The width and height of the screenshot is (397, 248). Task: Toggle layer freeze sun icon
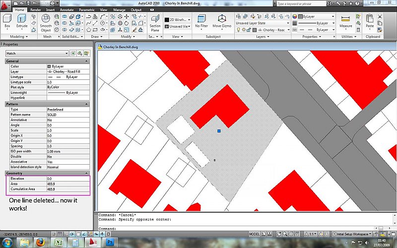click(x=244, y=30)
